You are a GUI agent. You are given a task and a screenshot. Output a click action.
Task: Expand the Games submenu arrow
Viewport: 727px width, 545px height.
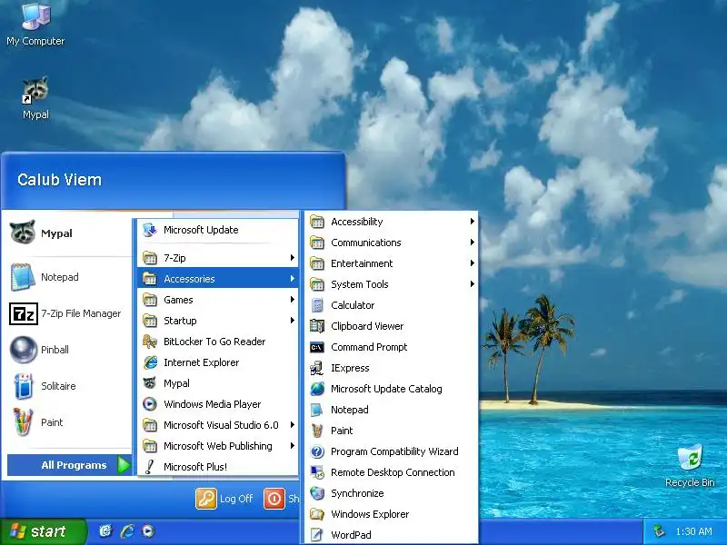292,300
